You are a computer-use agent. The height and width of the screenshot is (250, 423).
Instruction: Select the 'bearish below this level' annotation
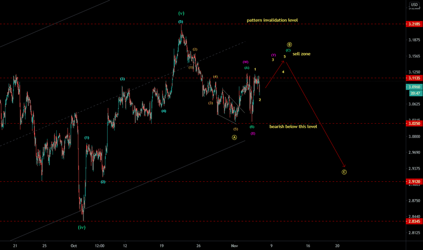click(x=293, y=126)
